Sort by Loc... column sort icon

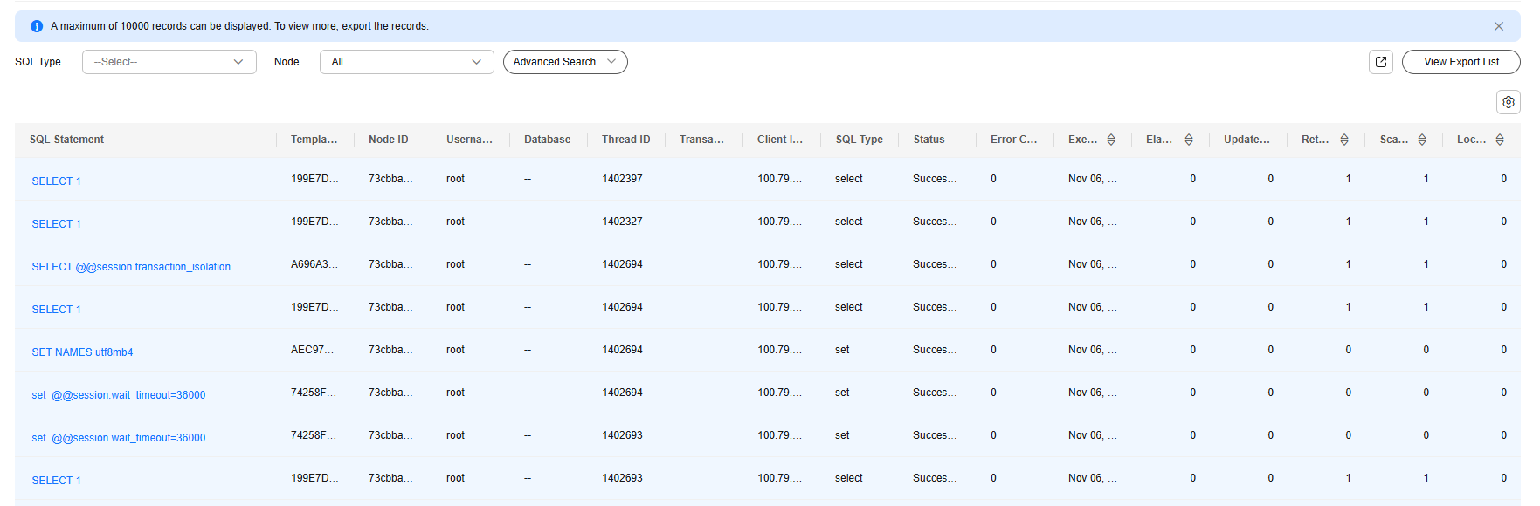pyautogui.click(x=1499, y=140)
